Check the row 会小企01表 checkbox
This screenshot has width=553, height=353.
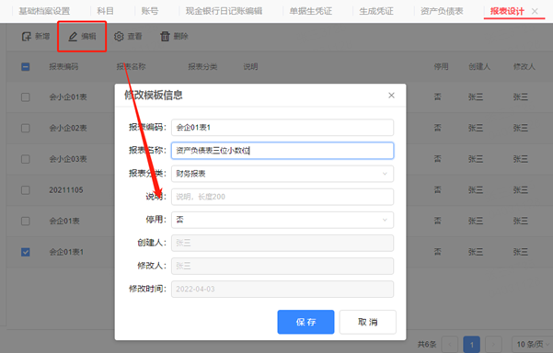click(x=26, y=97)
